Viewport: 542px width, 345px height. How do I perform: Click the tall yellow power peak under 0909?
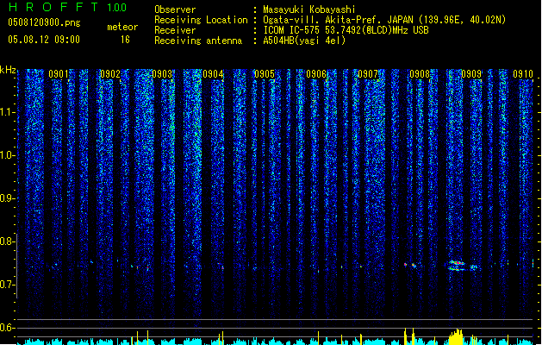coord(457,336)
